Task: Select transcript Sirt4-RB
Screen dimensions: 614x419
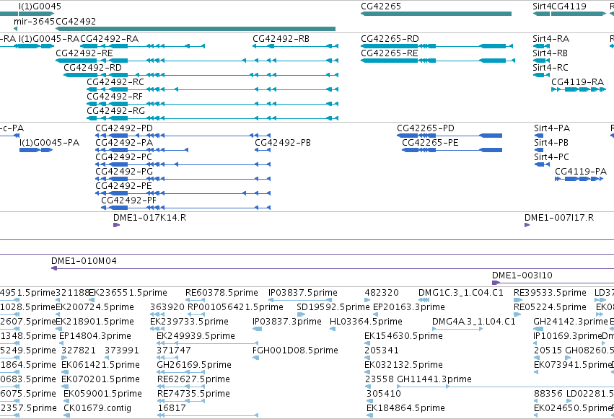Action: (x=542, y=61)
